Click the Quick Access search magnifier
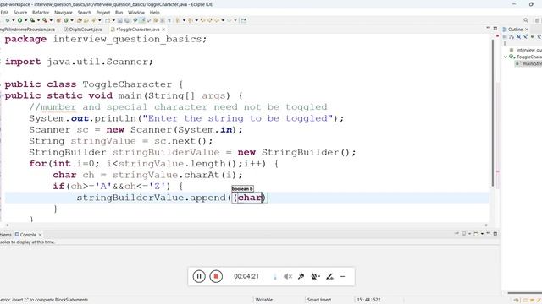The width and height of the screenshot is (542, 304). click(526, 20)
